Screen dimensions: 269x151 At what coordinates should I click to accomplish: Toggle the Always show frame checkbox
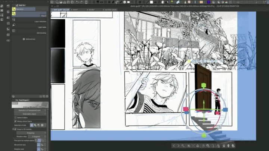tap(15, 121)
